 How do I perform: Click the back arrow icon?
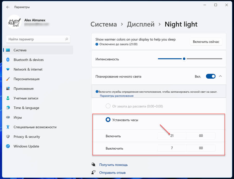8,7
